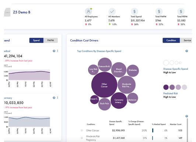Click the Other Cancer row label

pos(92,130)
